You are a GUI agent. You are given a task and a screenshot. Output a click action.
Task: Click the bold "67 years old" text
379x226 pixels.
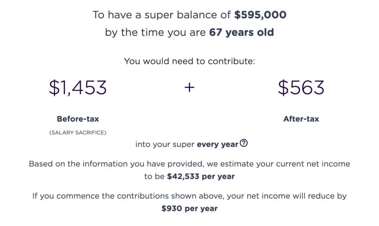tap(241, 32)
